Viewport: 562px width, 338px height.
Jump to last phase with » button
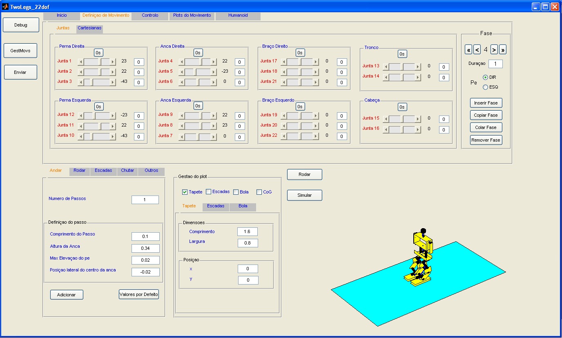(503, 50)
